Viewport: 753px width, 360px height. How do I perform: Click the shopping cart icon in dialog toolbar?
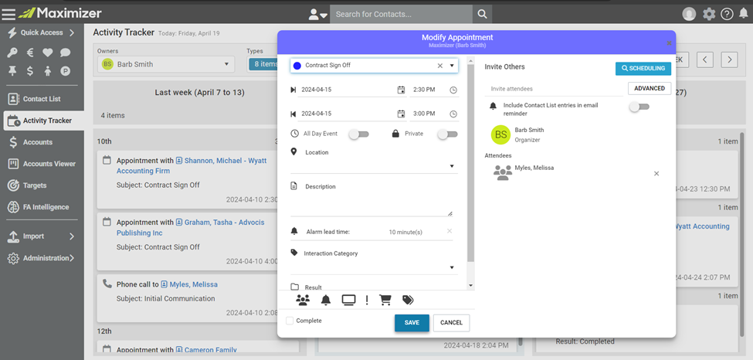pyautogui.click(x=385, y=301)
